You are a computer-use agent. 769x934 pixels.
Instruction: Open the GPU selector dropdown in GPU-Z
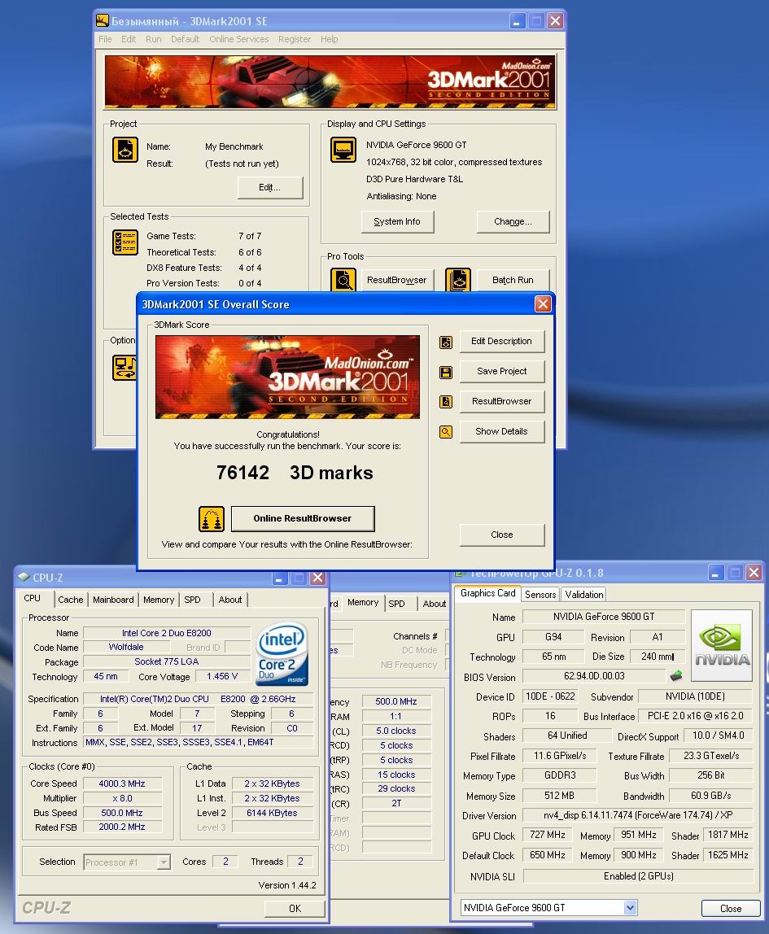pyautogui.click(x=548, y=908)
